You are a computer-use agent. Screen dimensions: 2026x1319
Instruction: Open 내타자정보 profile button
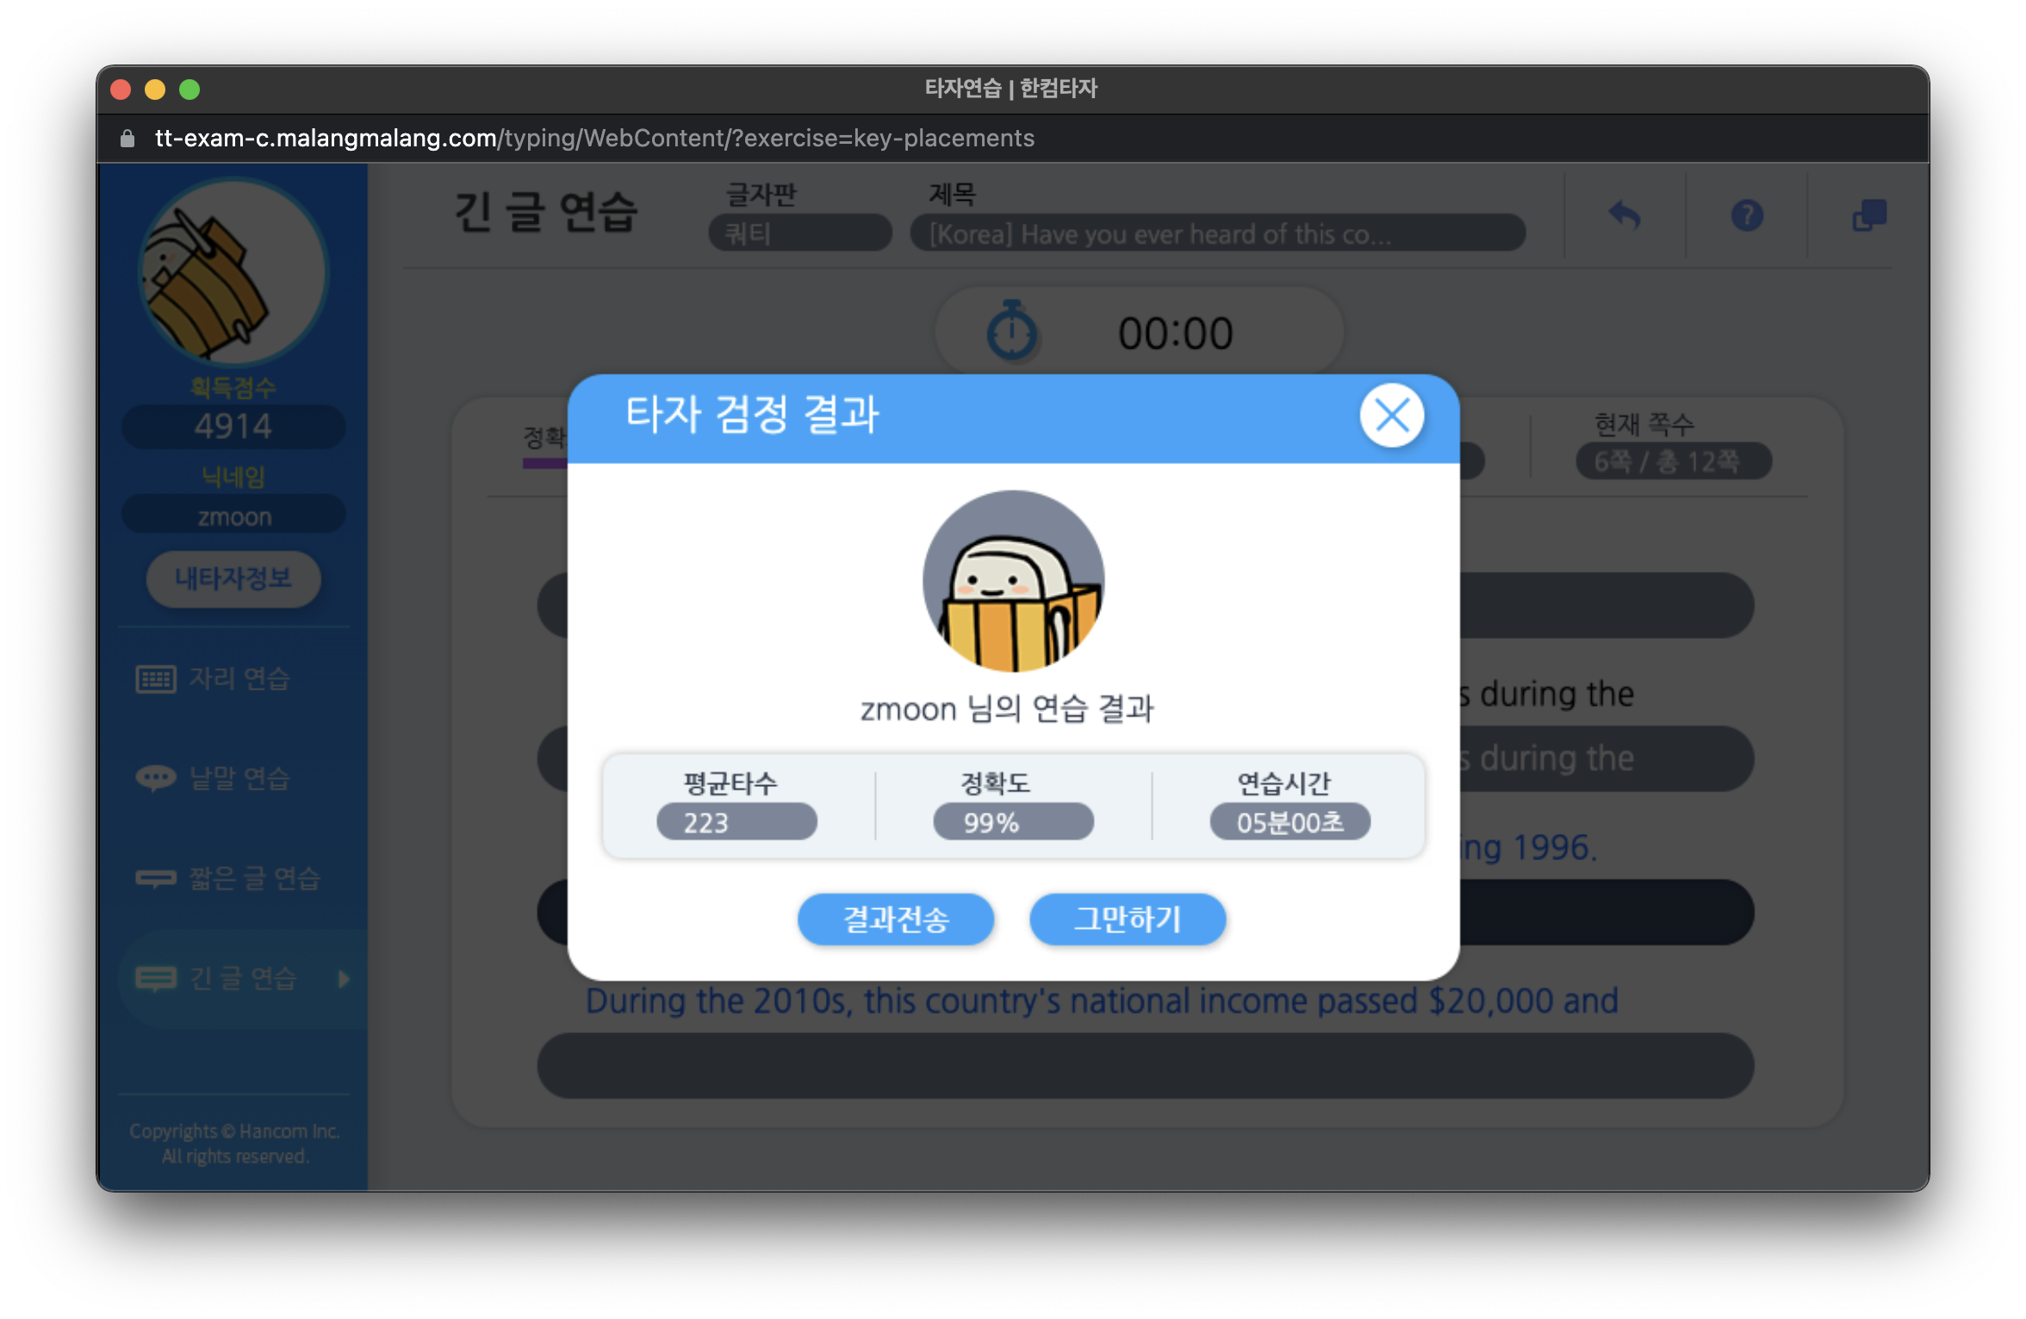click(x=233, y=579)
